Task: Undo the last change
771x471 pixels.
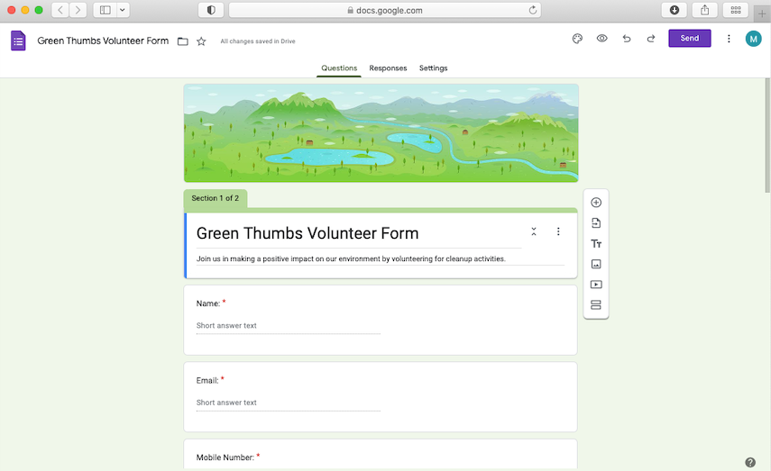Action: click(x=626, y=39)
